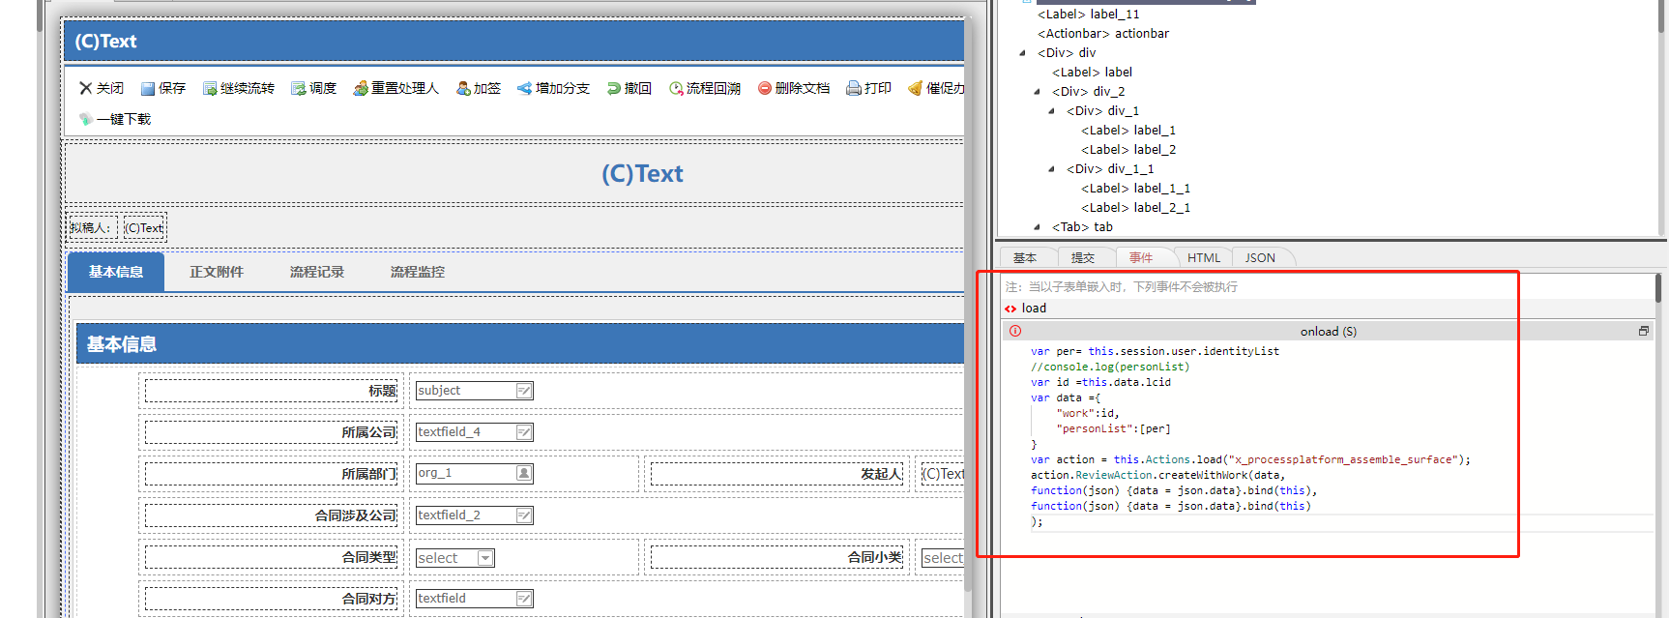
Task: Click the 增加分支 branch icon
Action: click(524, 89)
